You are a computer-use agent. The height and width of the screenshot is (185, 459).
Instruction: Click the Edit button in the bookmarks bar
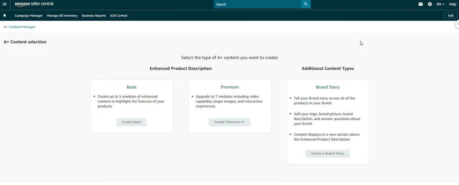(451, 16)
